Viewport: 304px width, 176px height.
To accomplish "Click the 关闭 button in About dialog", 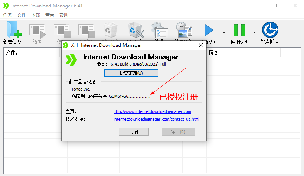I will 134,132.
